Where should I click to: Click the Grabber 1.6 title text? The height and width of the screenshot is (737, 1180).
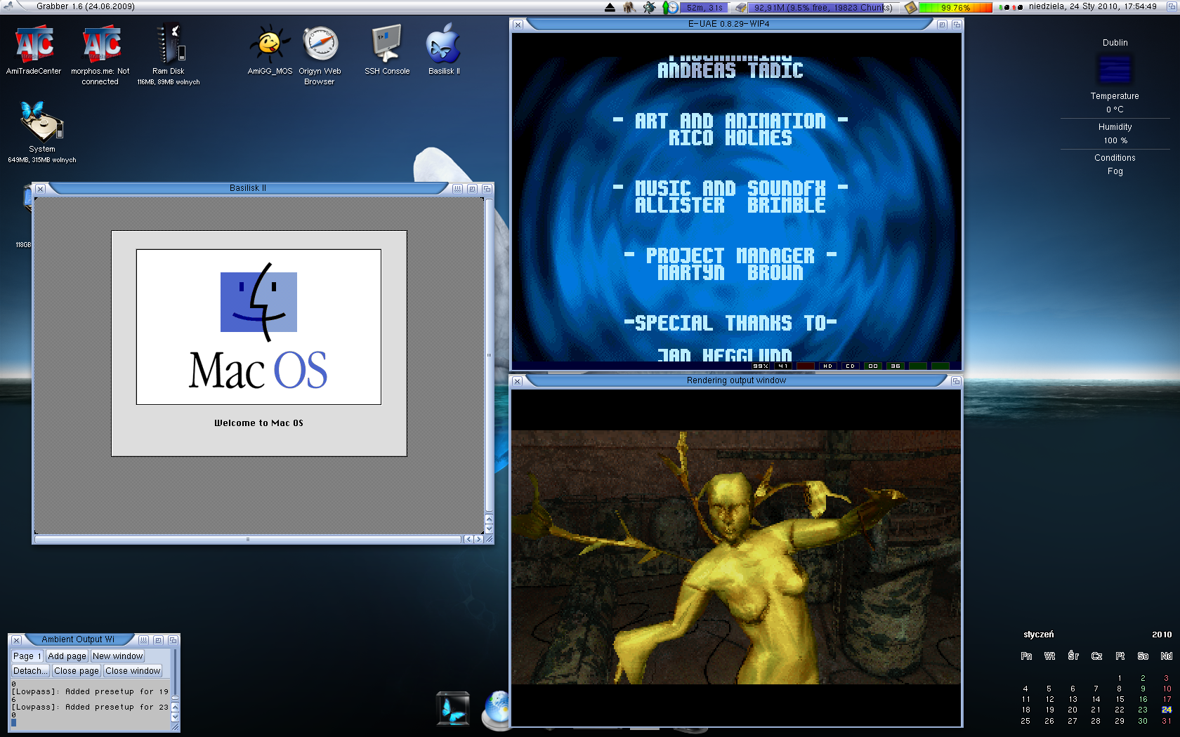coord(85,6)
